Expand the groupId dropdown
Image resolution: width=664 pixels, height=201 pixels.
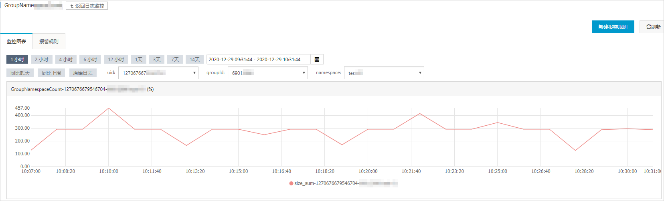pos(267,73)
